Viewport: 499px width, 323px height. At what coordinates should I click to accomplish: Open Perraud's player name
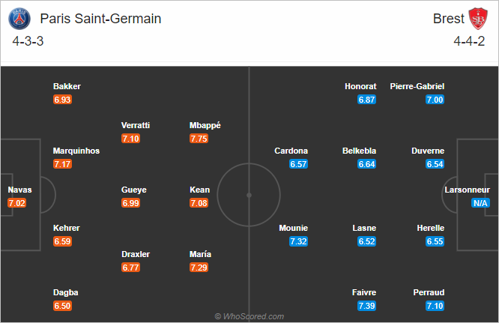click(x=429, y=292)
